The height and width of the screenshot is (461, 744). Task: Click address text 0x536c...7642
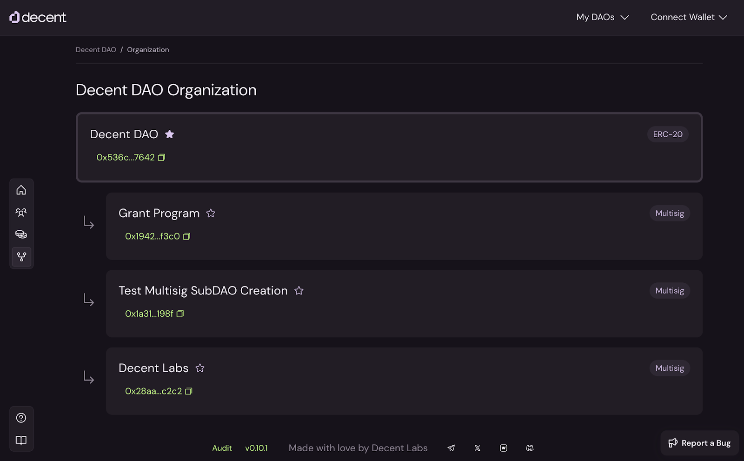(126, 158)
